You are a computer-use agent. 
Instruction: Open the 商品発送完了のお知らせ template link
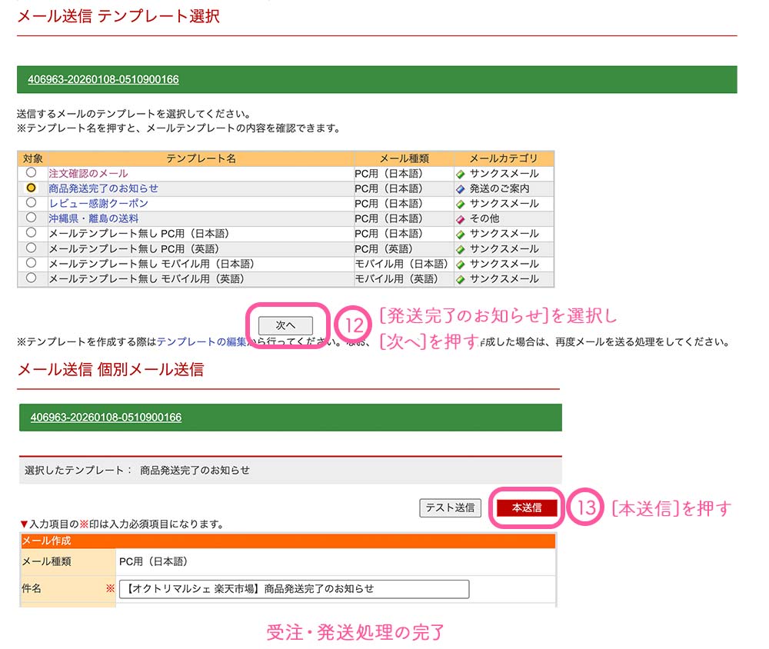click(104, 188)
